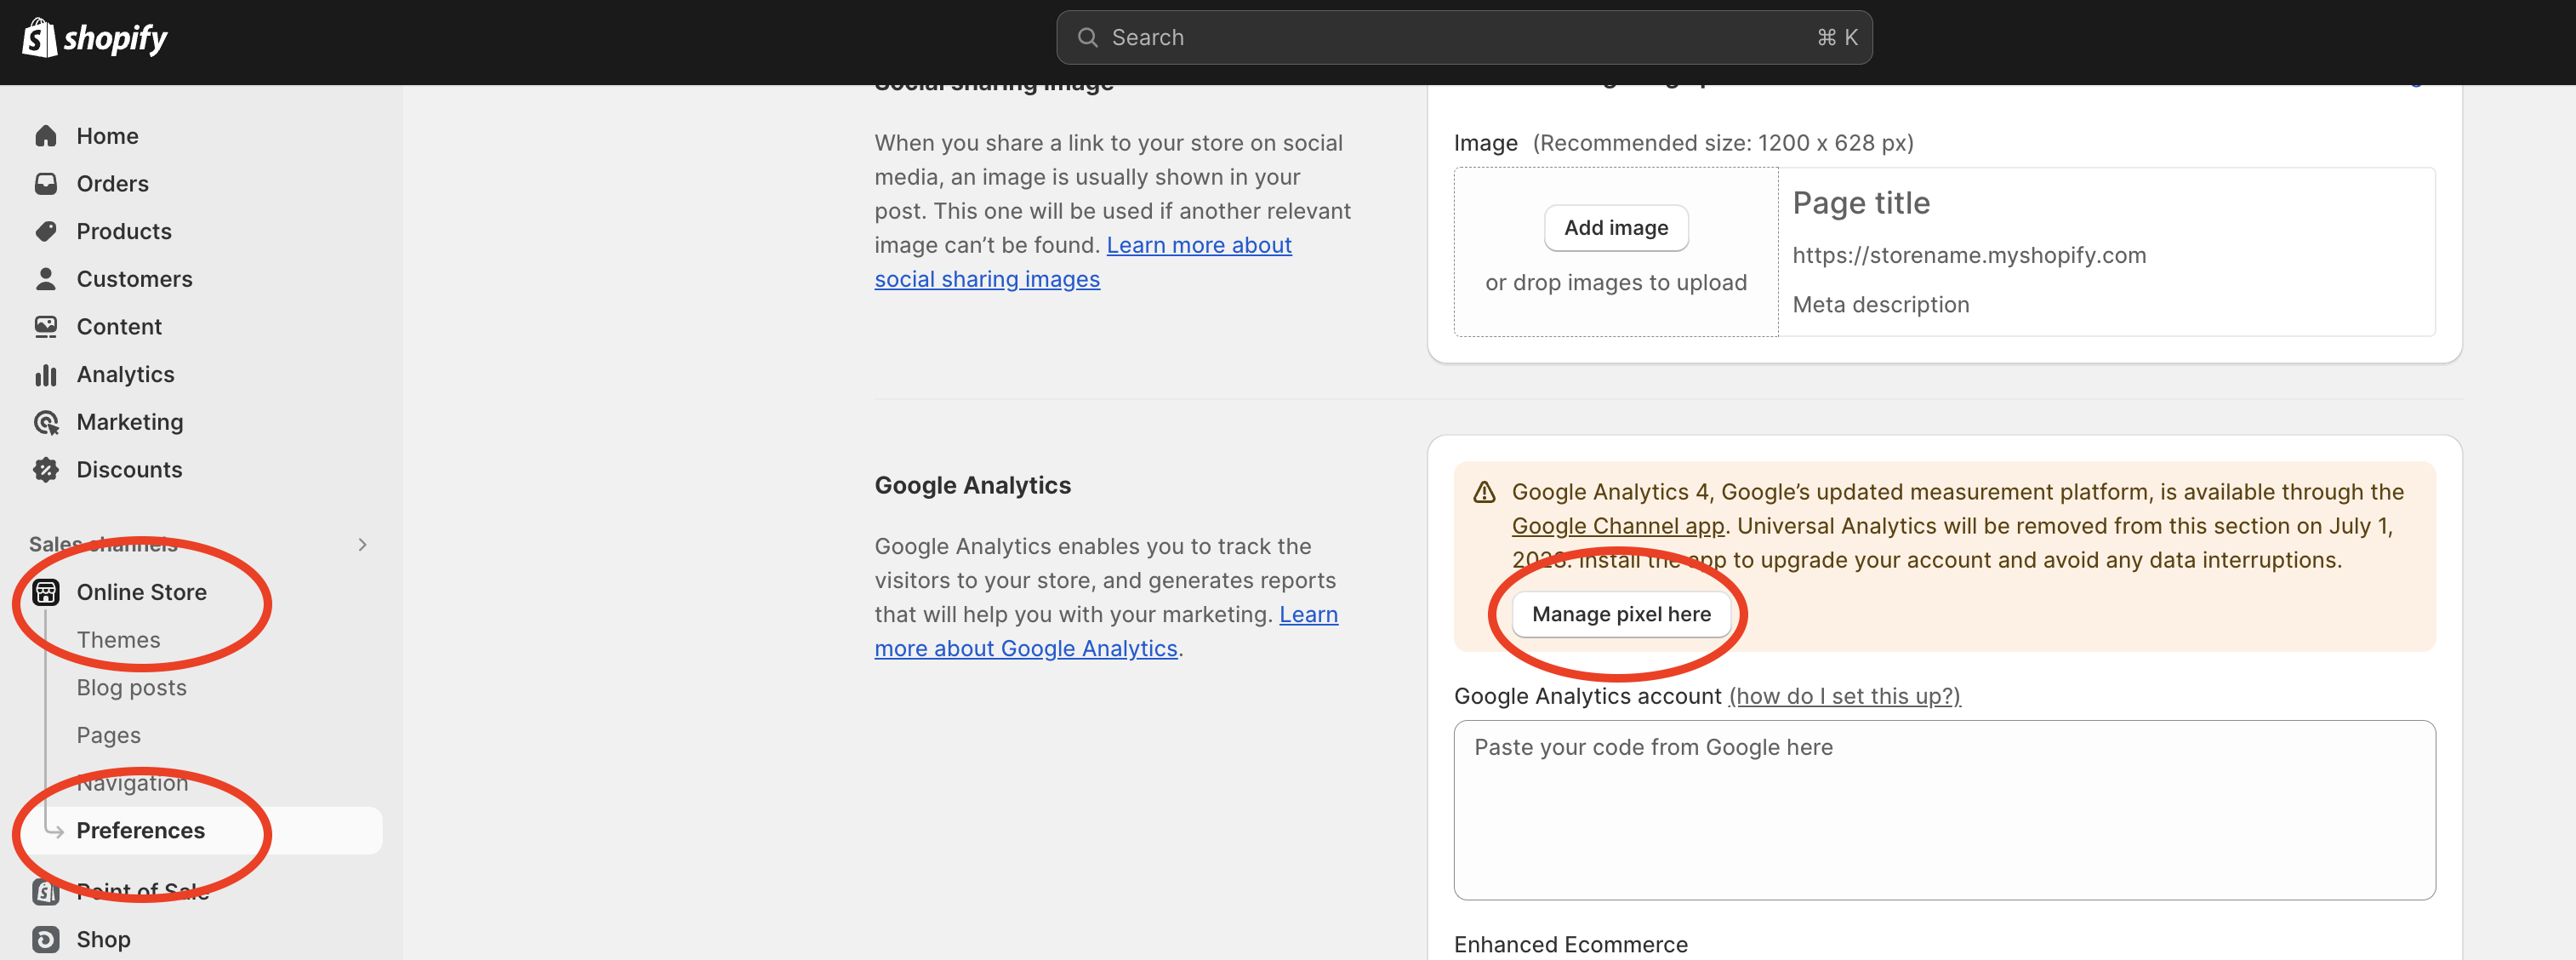Open the Marketing section
Image resolution: width=2576 pixels, height=960 pixels.
(x=130, y=422)
